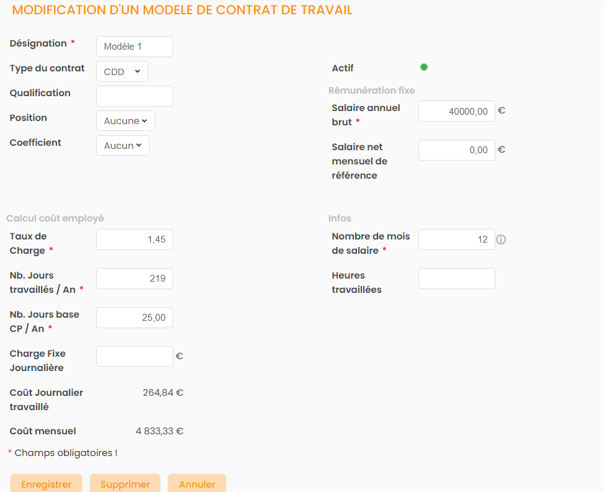Click into the Qualification input box
Image resolution: width=604 pixels, height=492 pixels.
tap(135, 96)
